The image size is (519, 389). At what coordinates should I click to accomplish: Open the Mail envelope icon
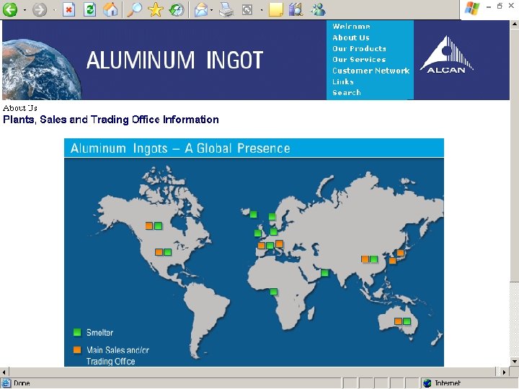point(201,9)
